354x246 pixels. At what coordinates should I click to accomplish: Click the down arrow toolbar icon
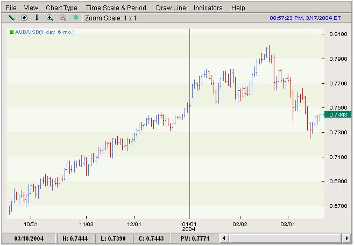(37, 17)
